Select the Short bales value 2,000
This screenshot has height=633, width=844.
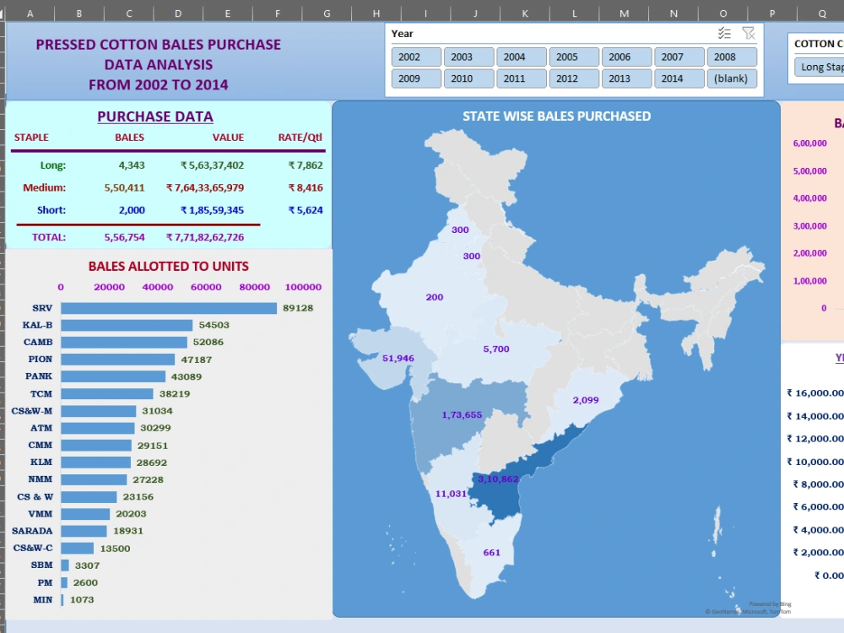[132, 210]
